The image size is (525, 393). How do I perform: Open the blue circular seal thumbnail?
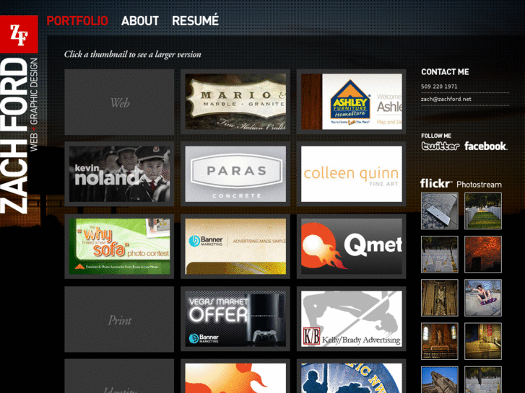click(351, 376)
